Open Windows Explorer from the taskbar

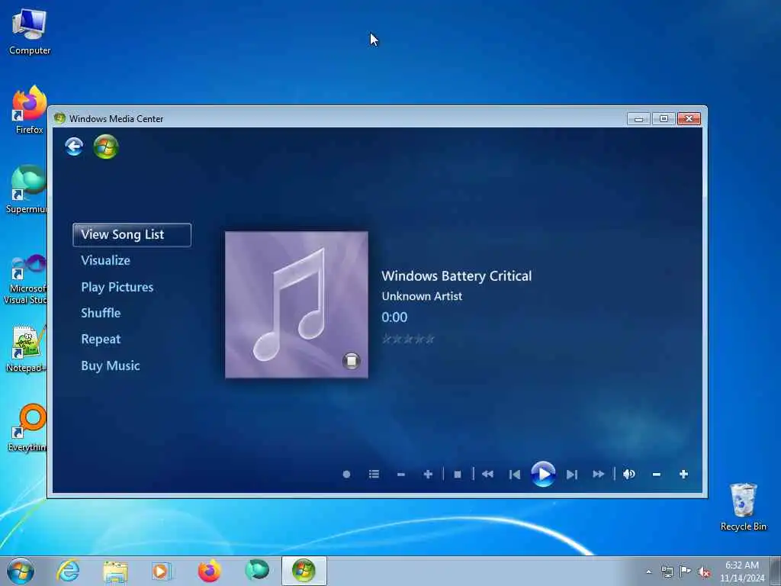coord(116,572)
